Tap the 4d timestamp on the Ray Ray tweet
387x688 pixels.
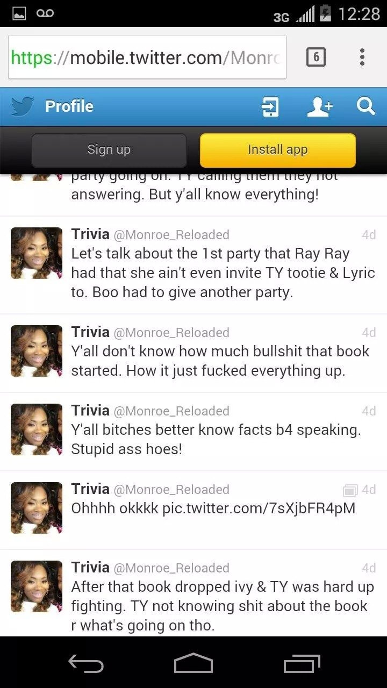point(369,235)
